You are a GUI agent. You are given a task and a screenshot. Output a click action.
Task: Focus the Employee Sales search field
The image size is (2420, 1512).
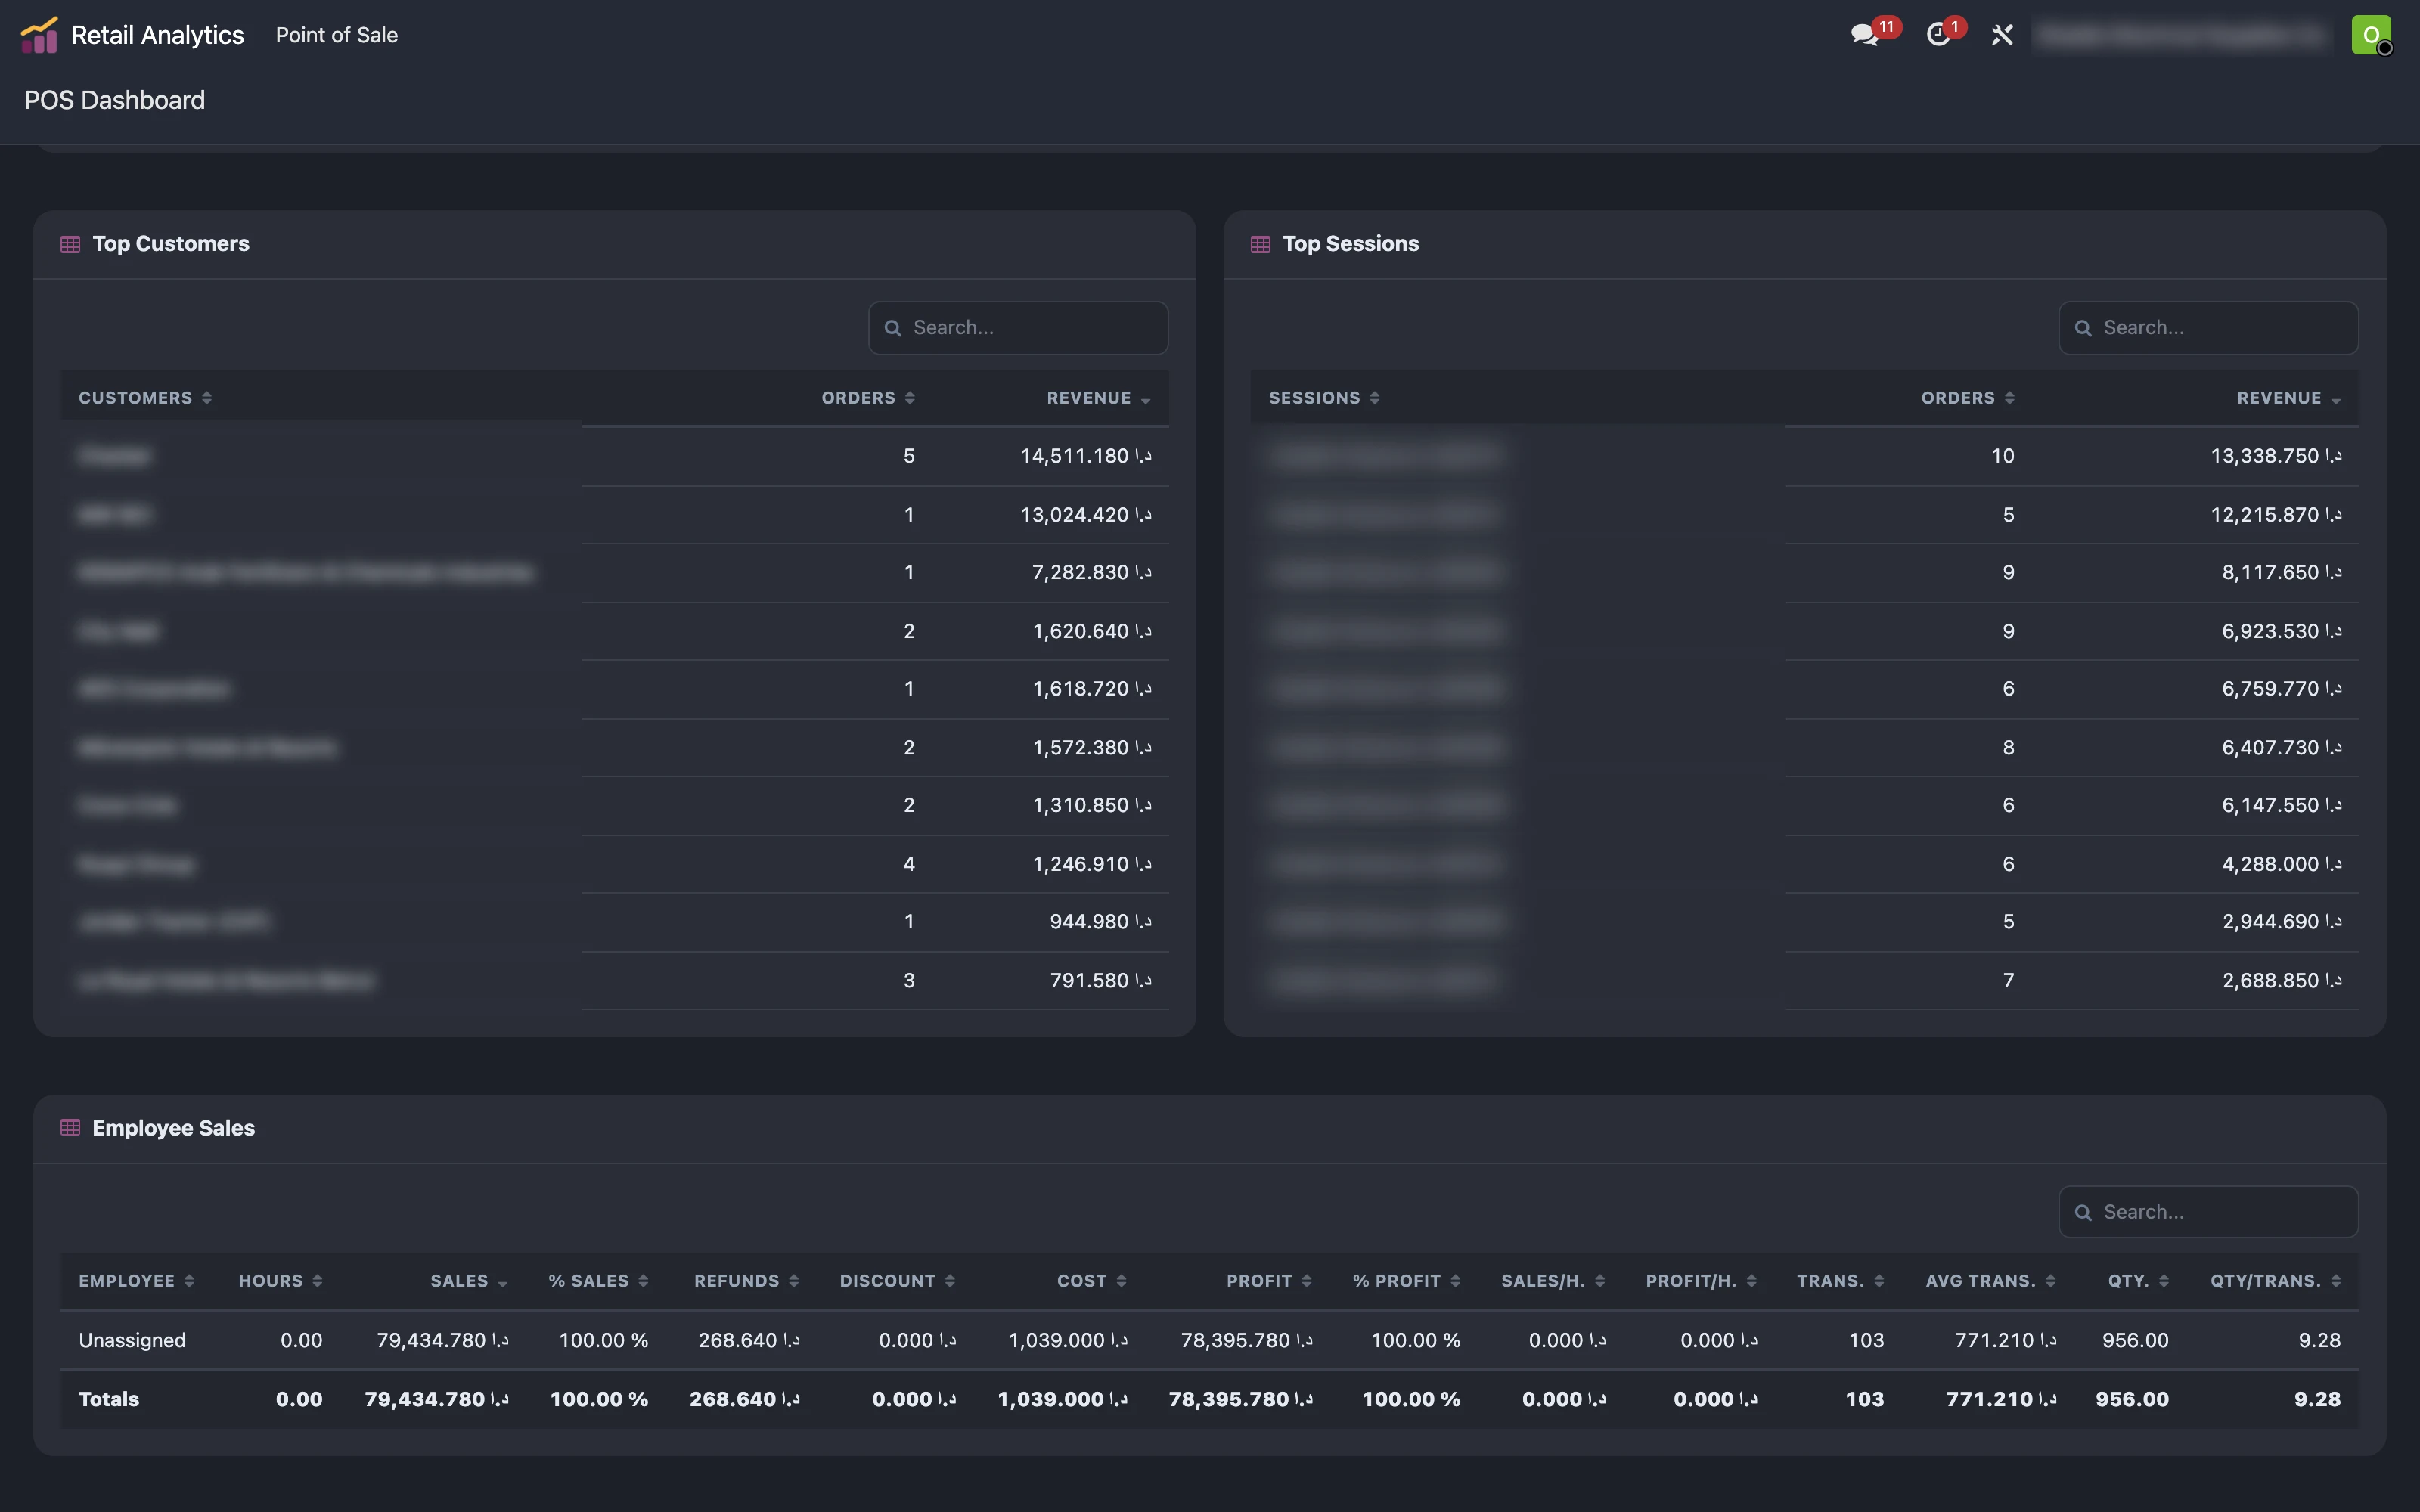pos(2208,1212)
